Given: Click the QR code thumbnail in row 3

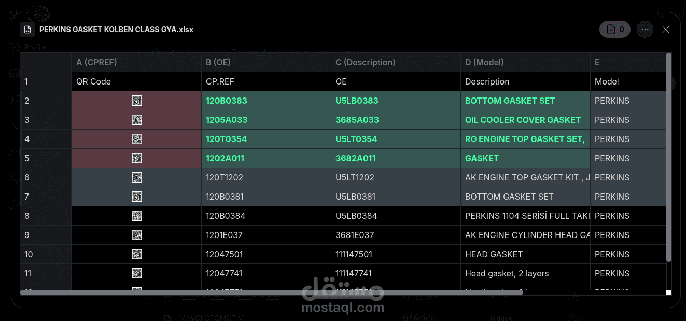Looking at the screenshot, I should (137, 120).
